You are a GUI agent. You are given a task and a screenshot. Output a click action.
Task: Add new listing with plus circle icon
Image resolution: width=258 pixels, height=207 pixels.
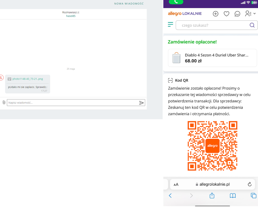tap(215, 14)
